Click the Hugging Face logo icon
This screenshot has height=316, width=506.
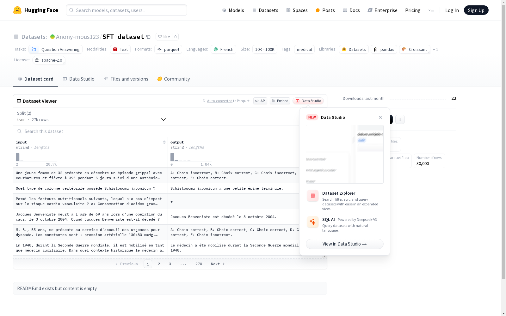pyautogui.click(x=17, y=10)
